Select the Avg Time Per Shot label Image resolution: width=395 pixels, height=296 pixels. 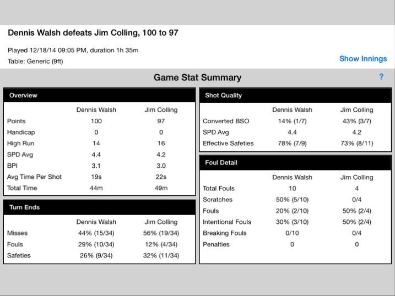[34, 177]
